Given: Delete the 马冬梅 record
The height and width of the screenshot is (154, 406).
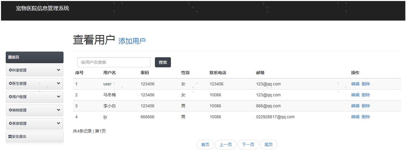Looking at the screenshot, I should (x=366, y=95).
